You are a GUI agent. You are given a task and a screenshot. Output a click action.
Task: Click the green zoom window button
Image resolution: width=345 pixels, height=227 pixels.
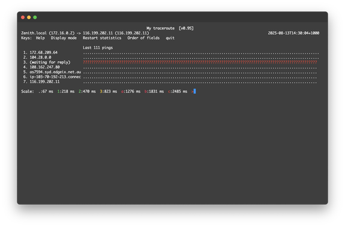click(x=35, y=17)
